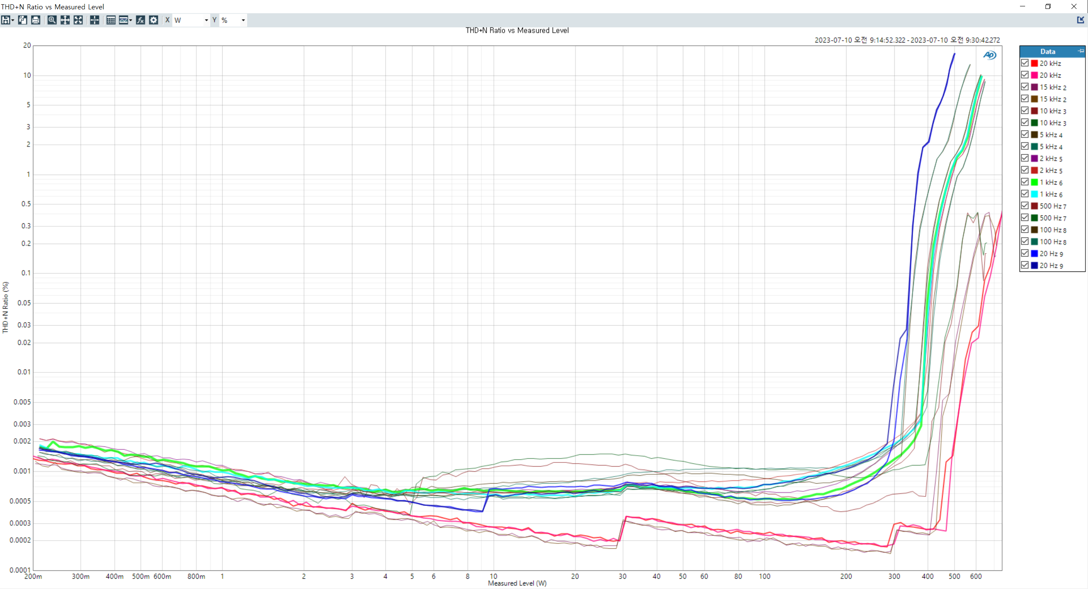Open the Save icon's dropdown arrow

(x=13, y=20)
